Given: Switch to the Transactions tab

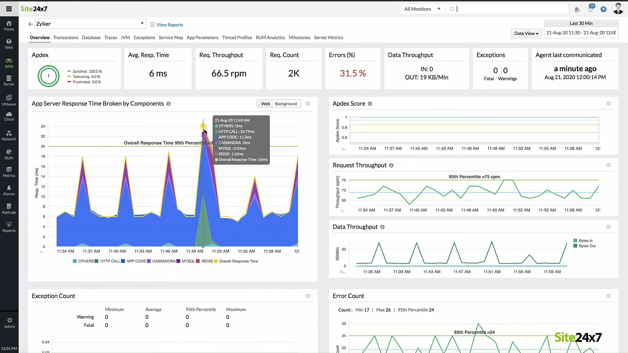Looking at the screenshot, I should 66,38.
